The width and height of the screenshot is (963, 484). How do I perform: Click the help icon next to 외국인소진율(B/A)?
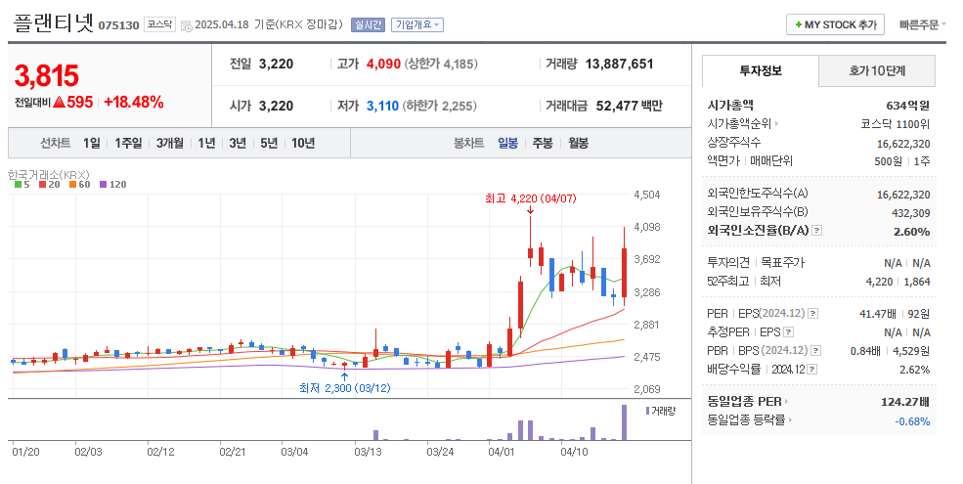tap(816, 231)
